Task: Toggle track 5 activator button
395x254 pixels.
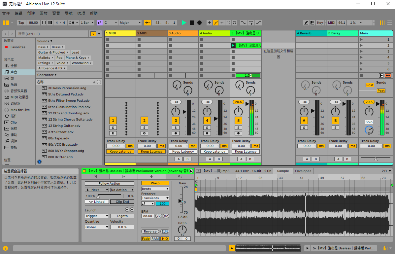Action: tap(238, 121)
